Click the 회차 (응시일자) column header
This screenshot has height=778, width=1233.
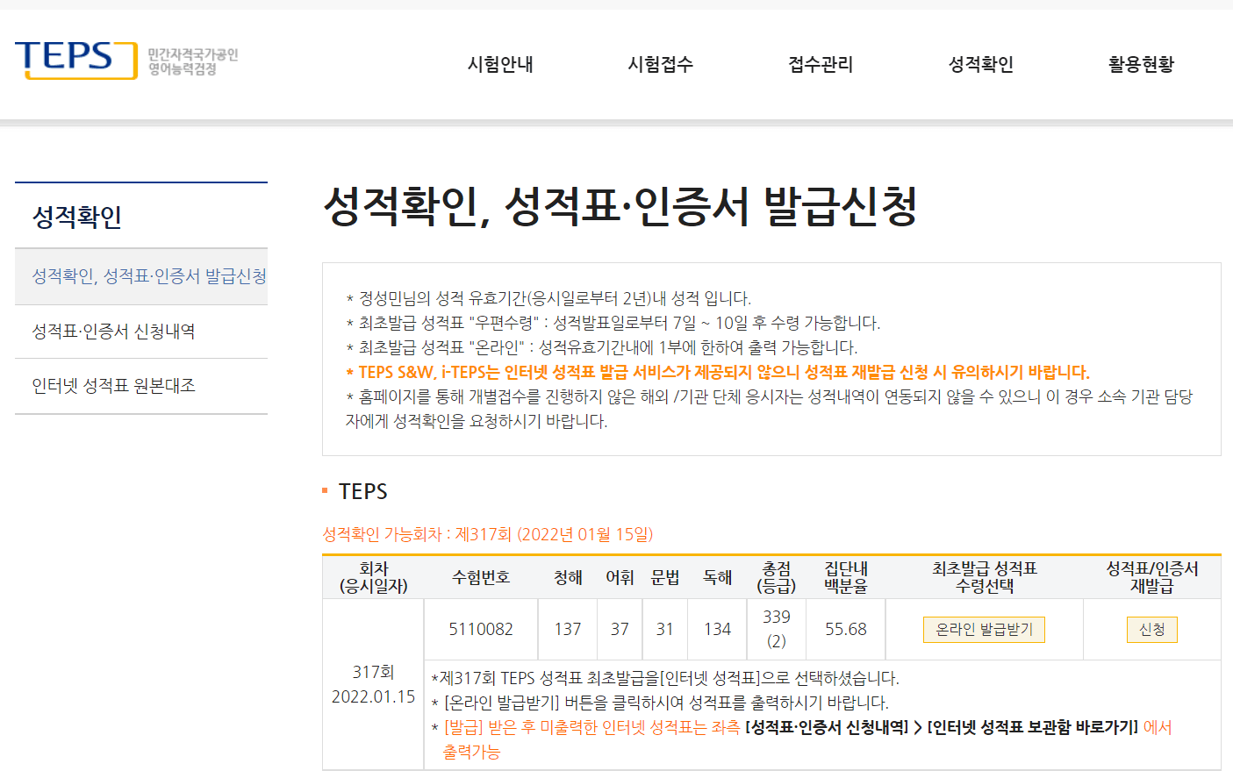pyautogui.click(x=373, y=577)
